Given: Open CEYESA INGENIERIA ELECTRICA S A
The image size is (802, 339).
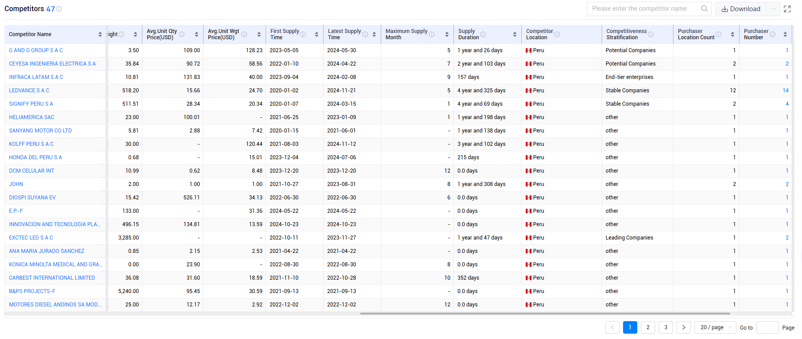Looking at the screenshot, I should (x=52, y=64).
